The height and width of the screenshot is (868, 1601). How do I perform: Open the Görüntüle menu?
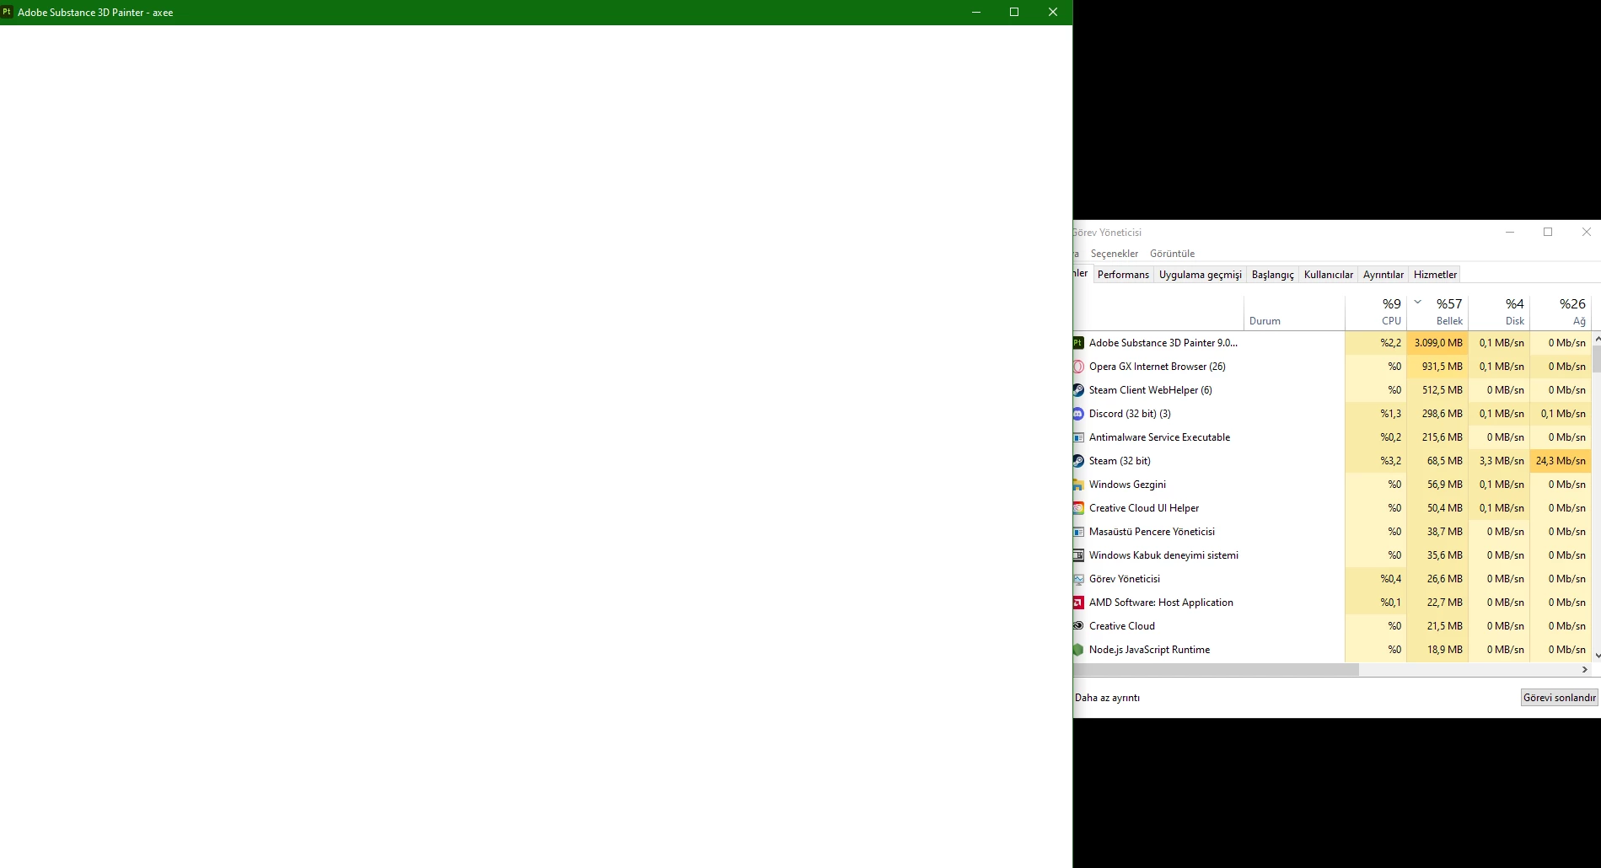point(1172,254)
